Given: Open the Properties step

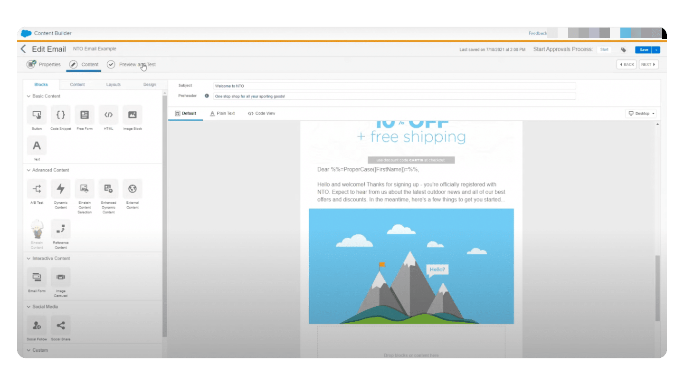Looking at the screenshot, I should pos(44,65).
